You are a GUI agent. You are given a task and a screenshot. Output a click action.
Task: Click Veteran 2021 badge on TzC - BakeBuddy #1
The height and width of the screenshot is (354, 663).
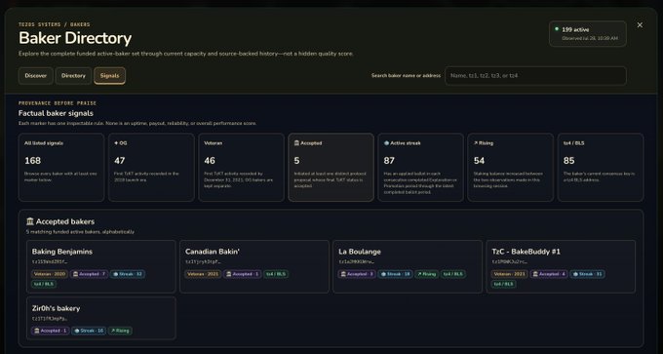[509, 274]
